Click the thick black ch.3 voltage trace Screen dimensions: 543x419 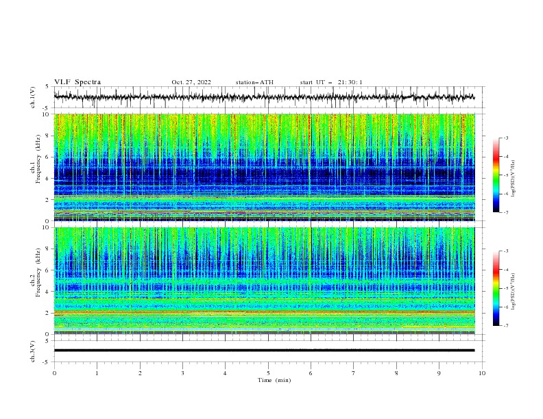[264, 351]
